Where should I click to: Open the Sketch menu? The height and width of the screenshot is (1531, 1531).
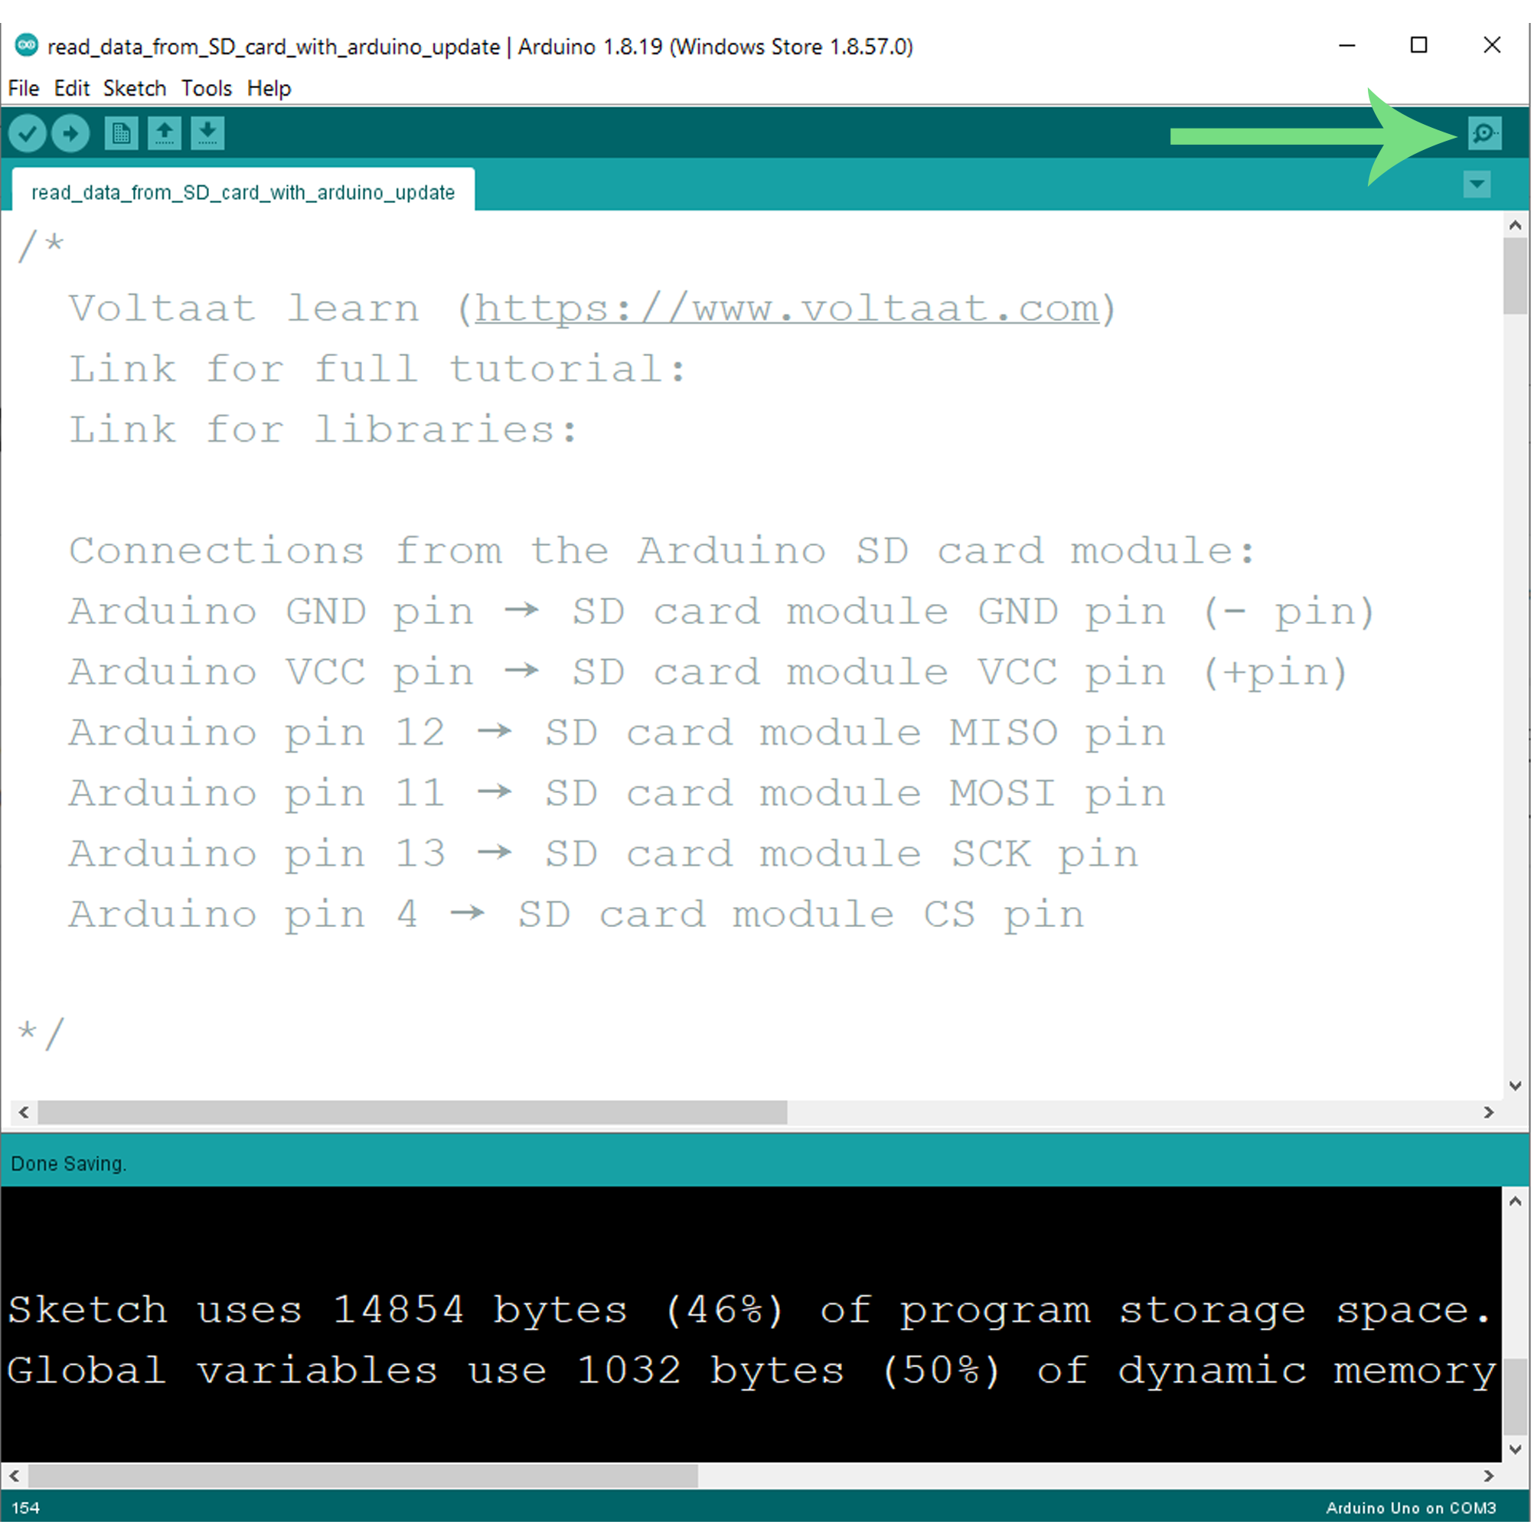pos(135,88)
